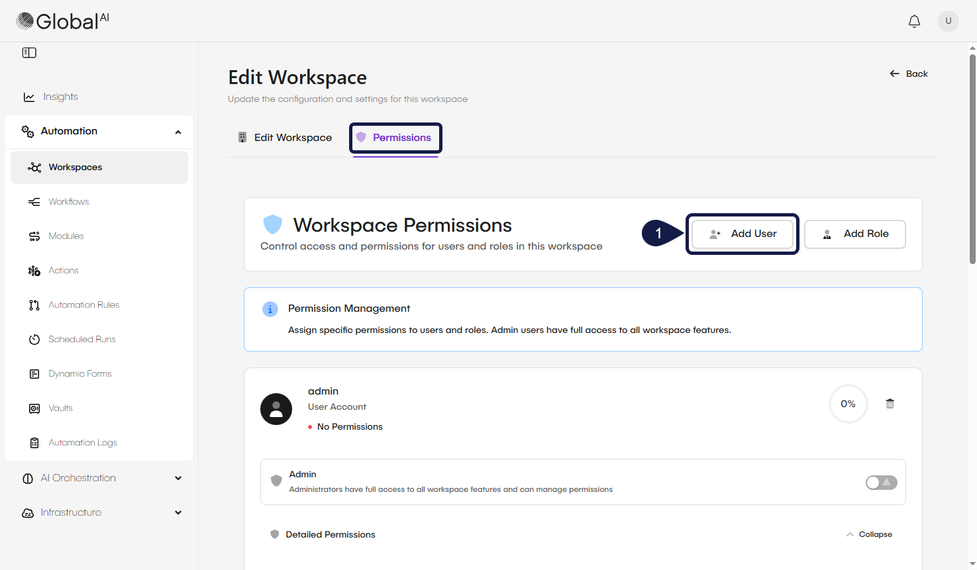The height and width of the screenshot is (570, 977).
Task: Switch to the Edit Workspace tab
Action: pos(286,137)
